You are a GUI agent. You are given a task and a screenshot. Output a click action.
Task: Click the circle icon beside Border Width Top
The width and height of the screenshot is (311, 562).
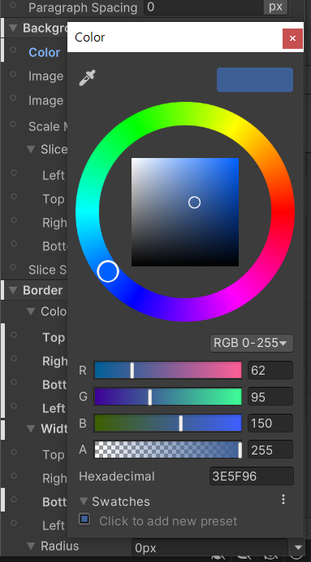coord(14,452)
